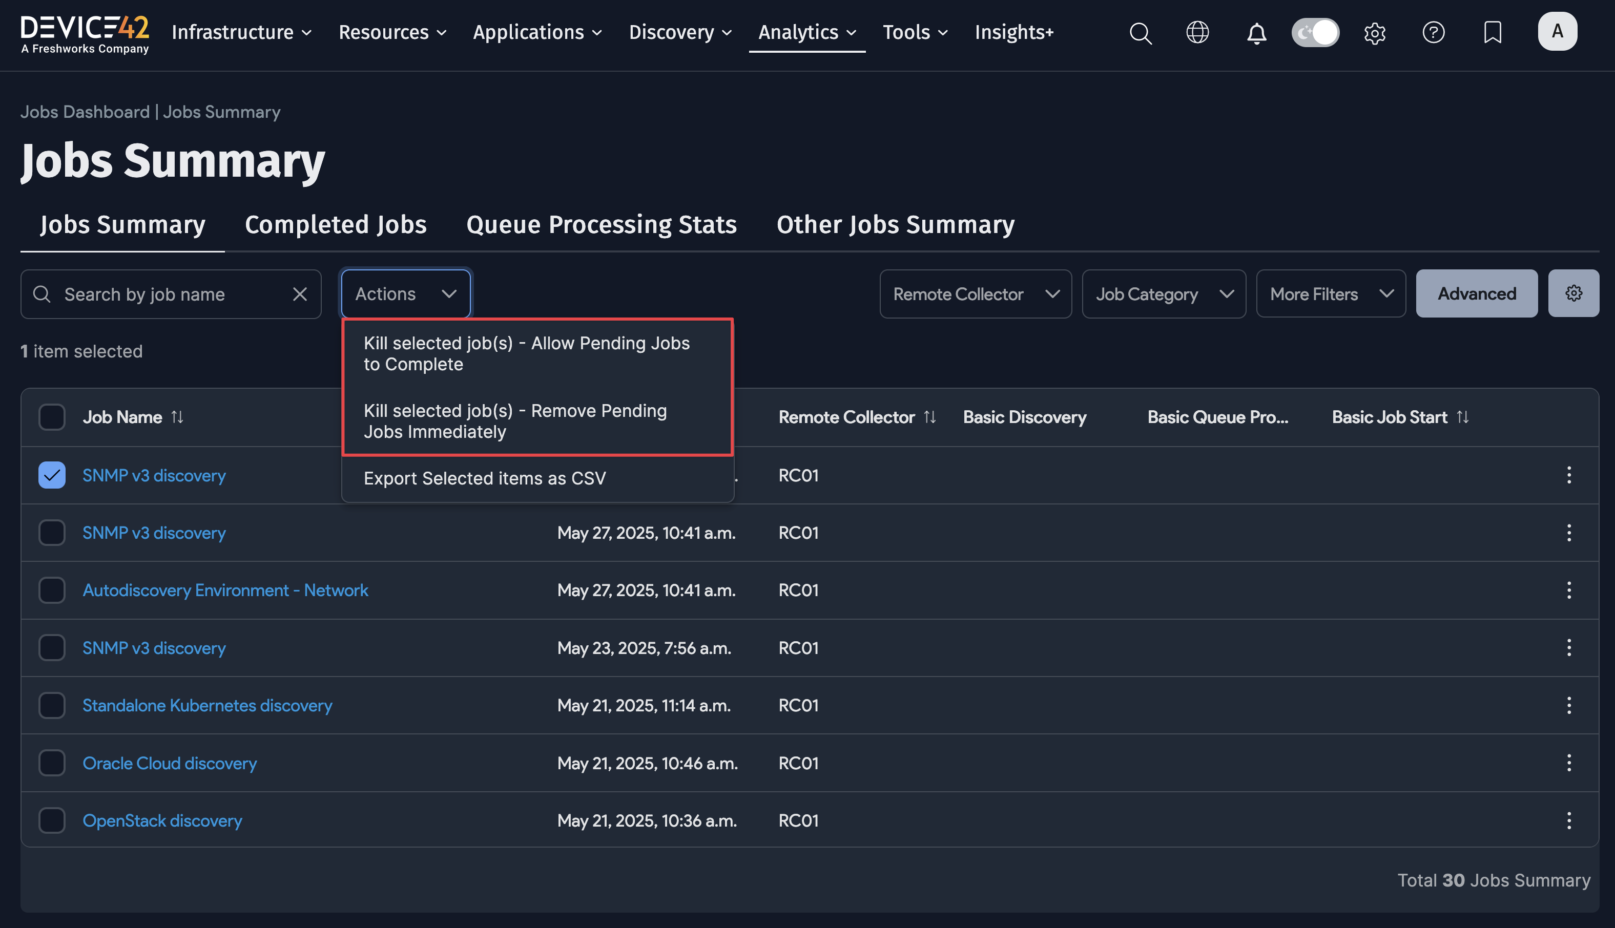Toggle the select-all header checkbox
This screenshot has width=1615, height=928.
(x=52, y=417)
